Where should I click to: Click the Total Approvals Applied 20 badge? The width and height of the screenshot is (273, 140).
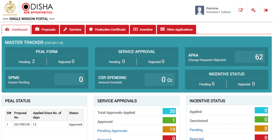[x=169, y=111]
